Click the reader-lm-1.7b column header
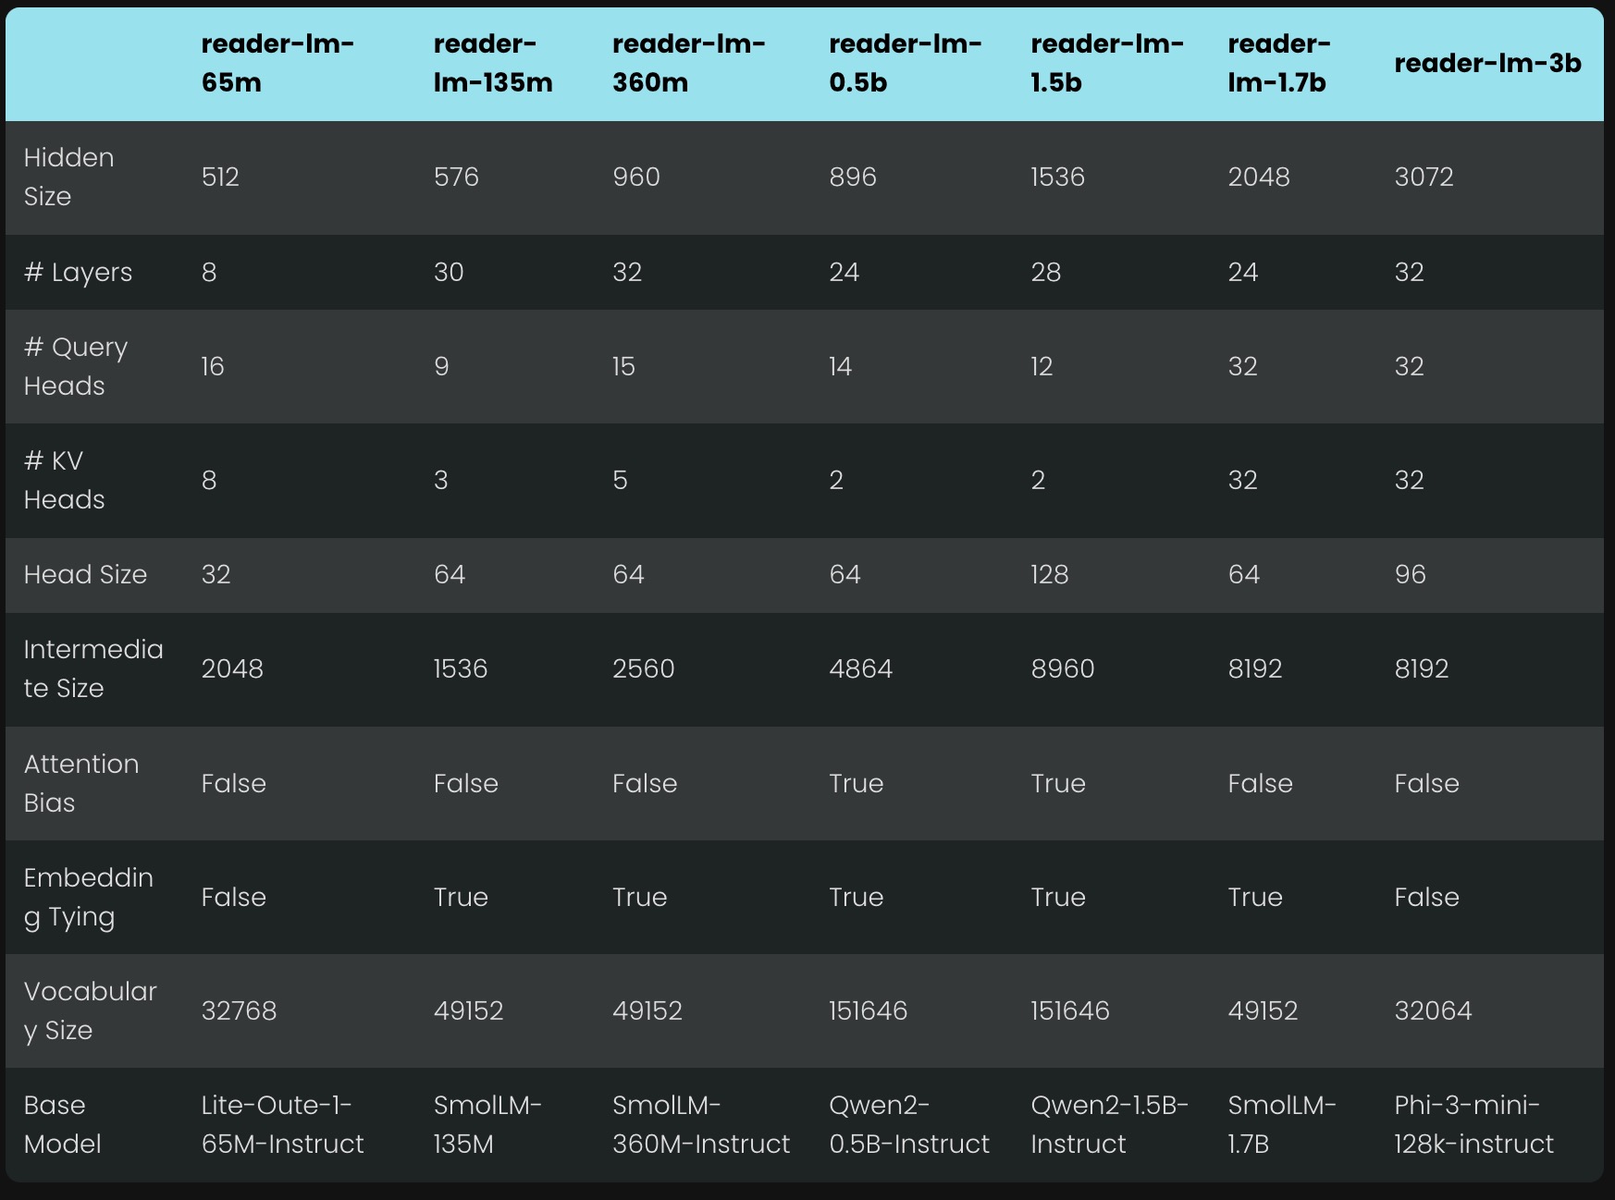1615x1200 pixels. pos(1279,63)
